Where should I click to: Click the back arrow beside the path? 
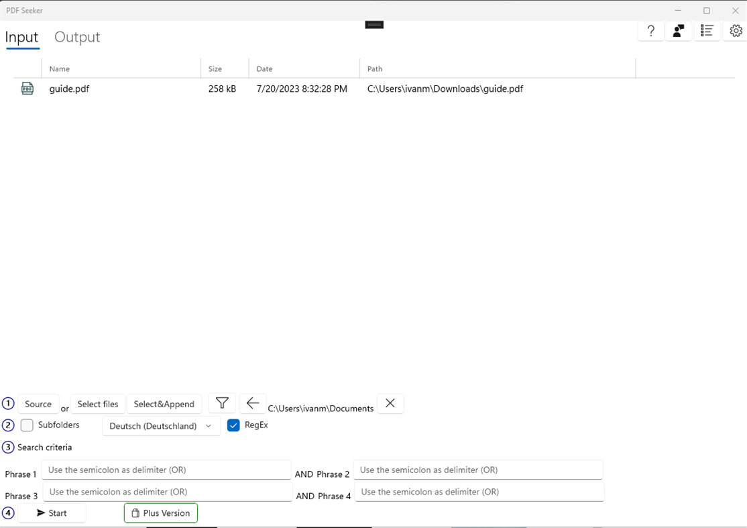[x=253, y=403]
